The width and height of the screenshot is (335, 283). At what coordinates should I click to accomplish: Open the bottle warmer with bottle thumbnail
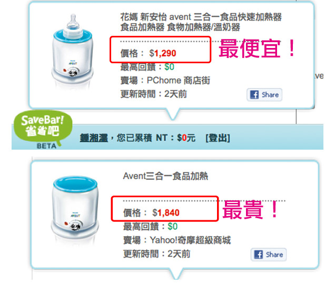pyautogui.click(x=73, y=51)
